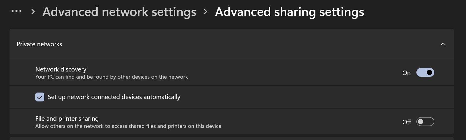Click the Off label beside File sharing
The width and height of the screenshot is (466, 140).
coord(407,122)
